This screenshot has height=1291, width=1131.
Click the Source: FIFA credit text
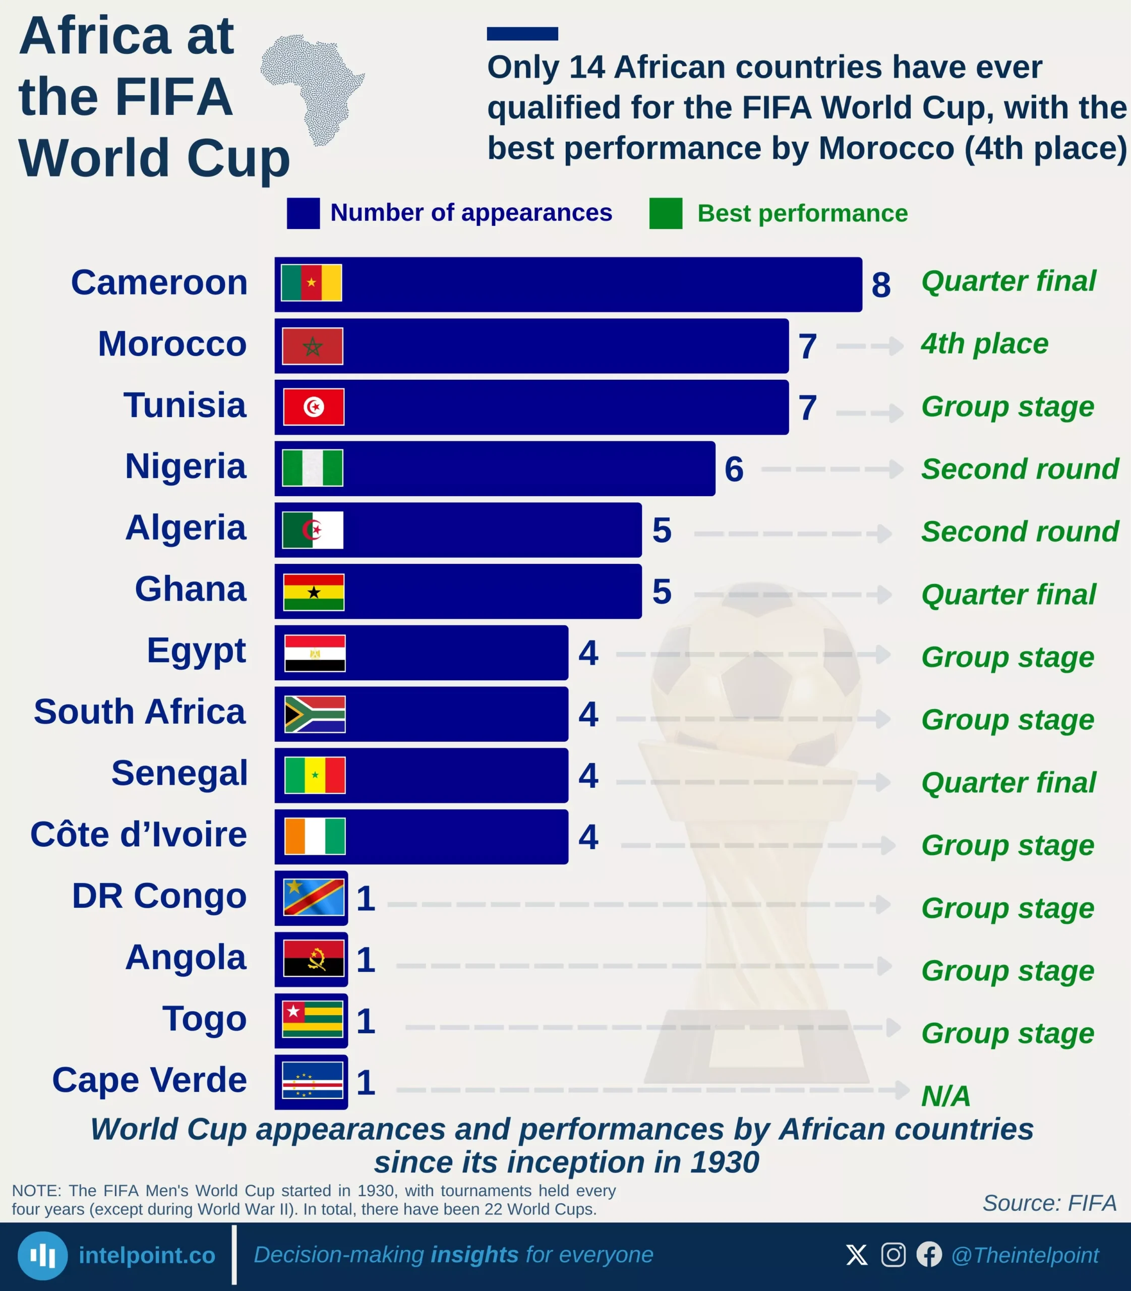click(1049, 1203)
